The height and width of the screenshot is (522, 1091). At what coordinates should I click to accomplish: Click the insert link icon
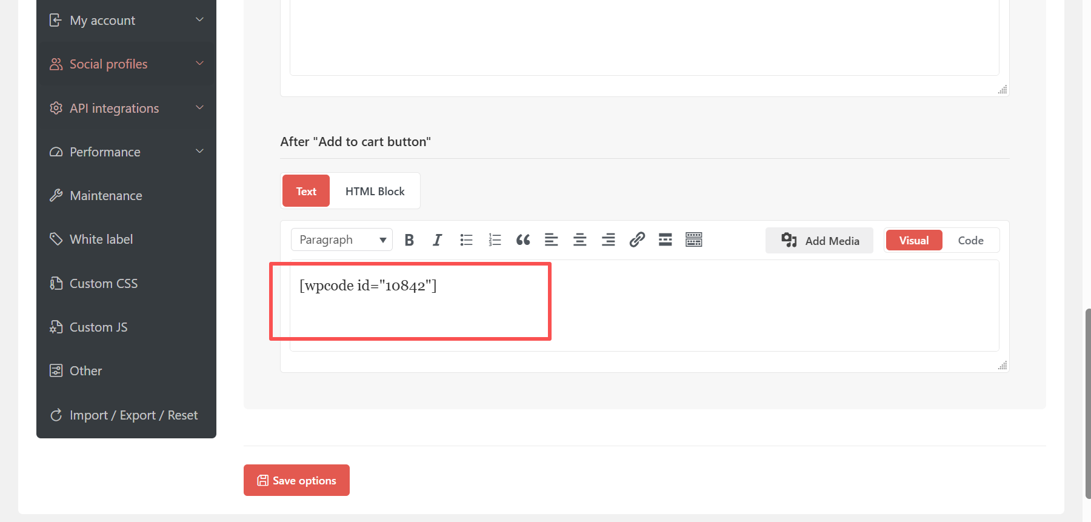636,240
